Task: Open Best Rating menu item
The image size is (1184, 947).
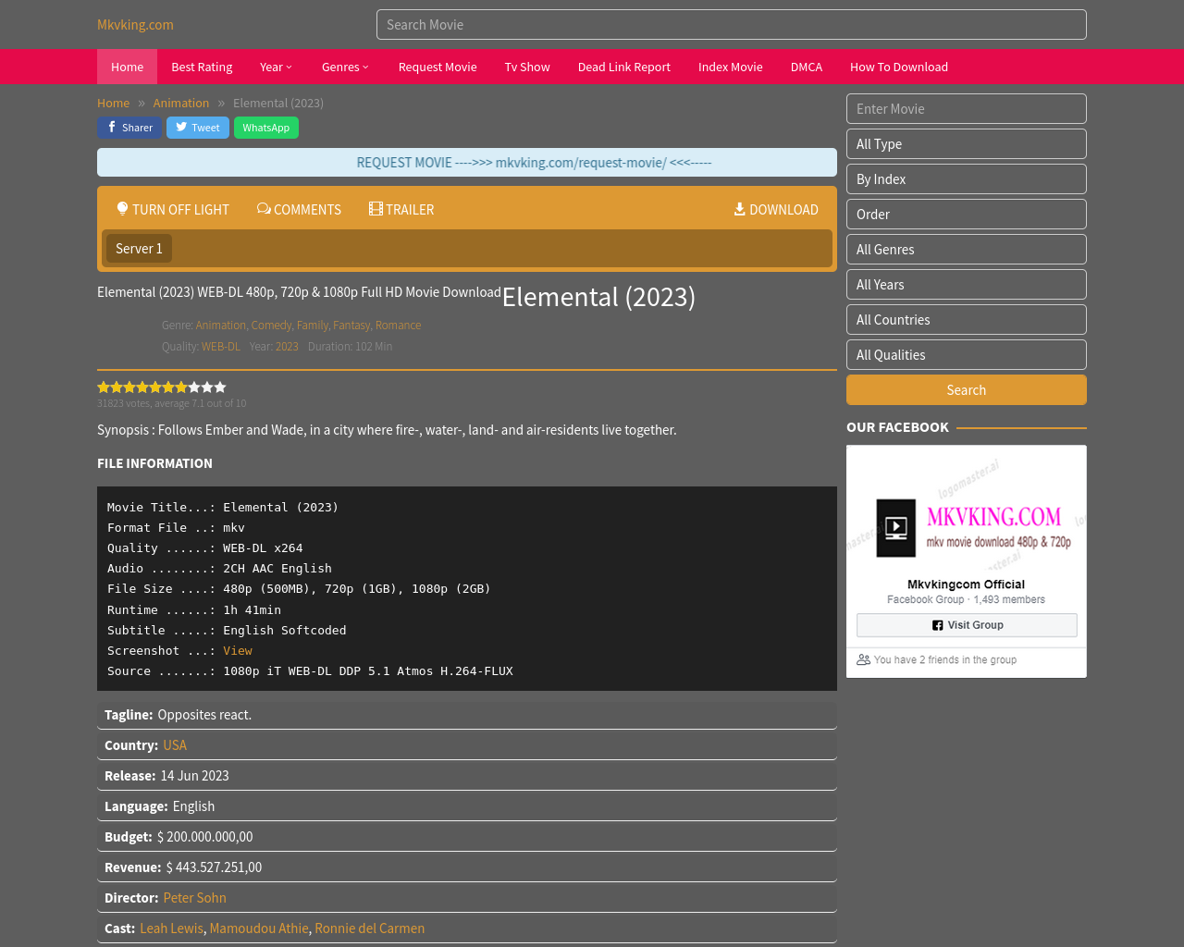Action: 202,67
